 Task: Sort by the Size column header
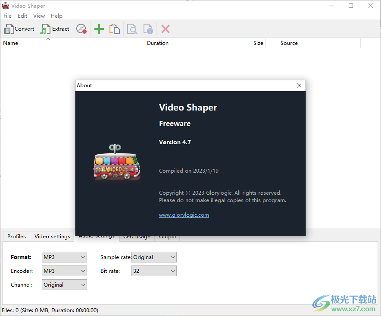[219, 43]
